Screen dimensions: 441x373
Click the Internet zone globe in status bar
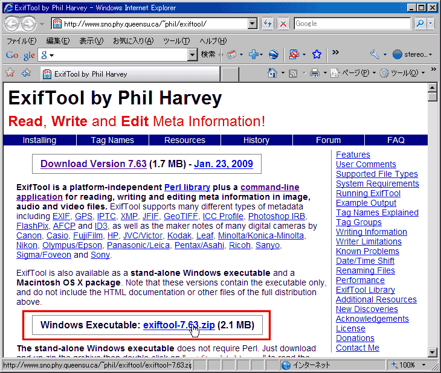point(286,365)
